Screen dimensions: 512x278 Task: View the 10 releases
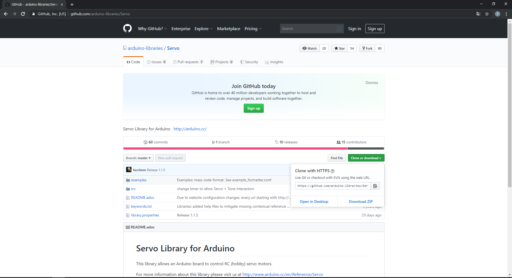coord(286,142)
